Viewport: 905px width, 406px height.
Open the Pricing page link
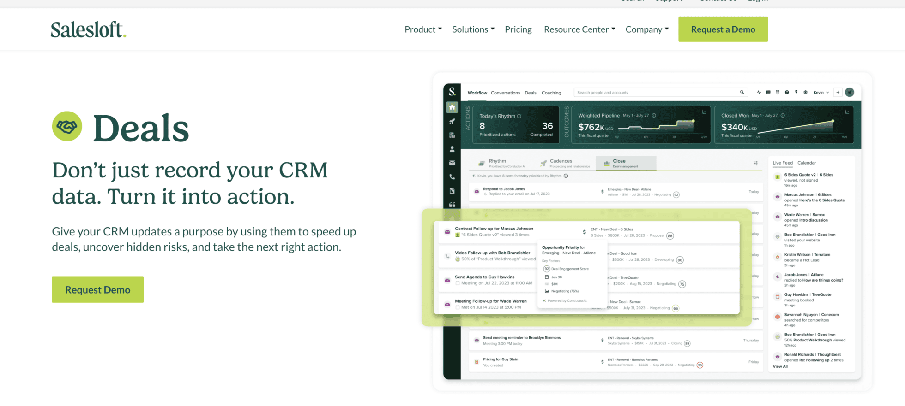pos(518,29)
